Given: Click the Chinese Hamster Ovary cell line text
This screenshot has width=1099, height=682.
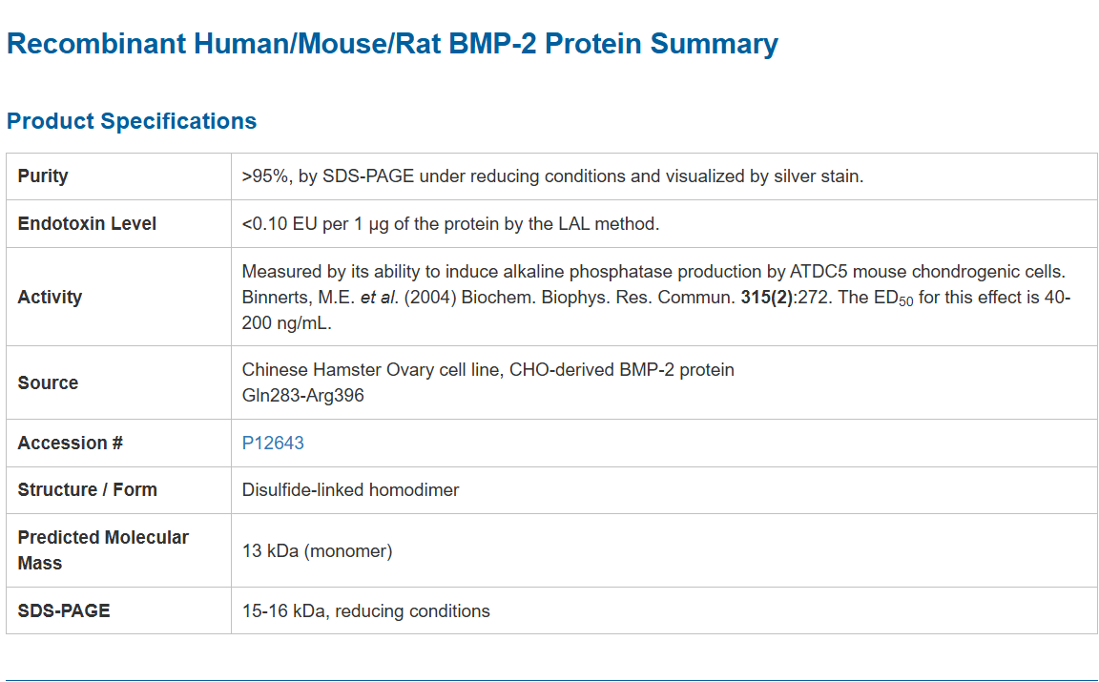Looking at the screenshot, I should point(487,369).
